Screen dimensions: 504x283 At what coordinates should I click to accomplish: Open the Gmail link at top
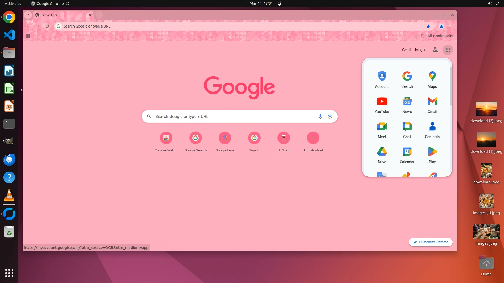coord(406,50)
